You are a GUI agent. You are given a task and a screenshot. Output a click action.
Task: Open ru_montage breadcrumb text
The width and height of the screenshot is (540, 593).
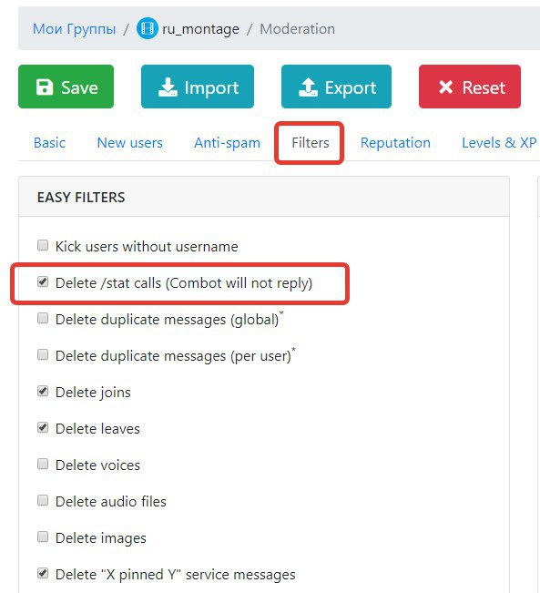(200, 29)
